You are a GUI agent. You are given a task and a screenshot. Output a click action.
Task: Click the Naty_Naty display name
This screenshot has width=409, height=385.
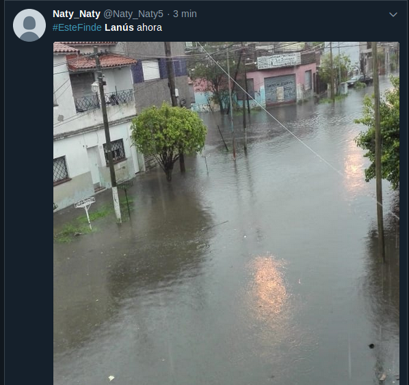point(77,14)
